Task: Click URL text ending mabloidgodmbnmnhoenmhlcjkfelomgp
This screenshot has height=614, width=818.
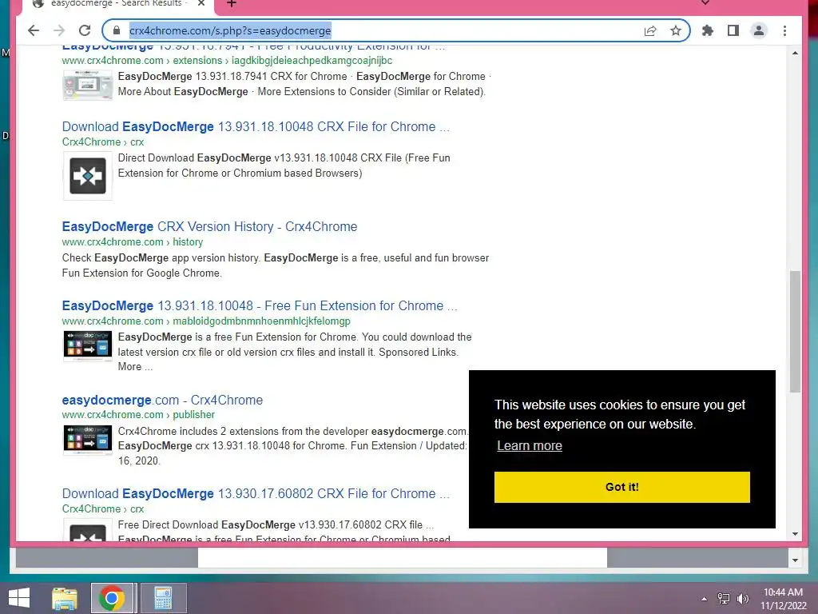Action: pos(206,321)
